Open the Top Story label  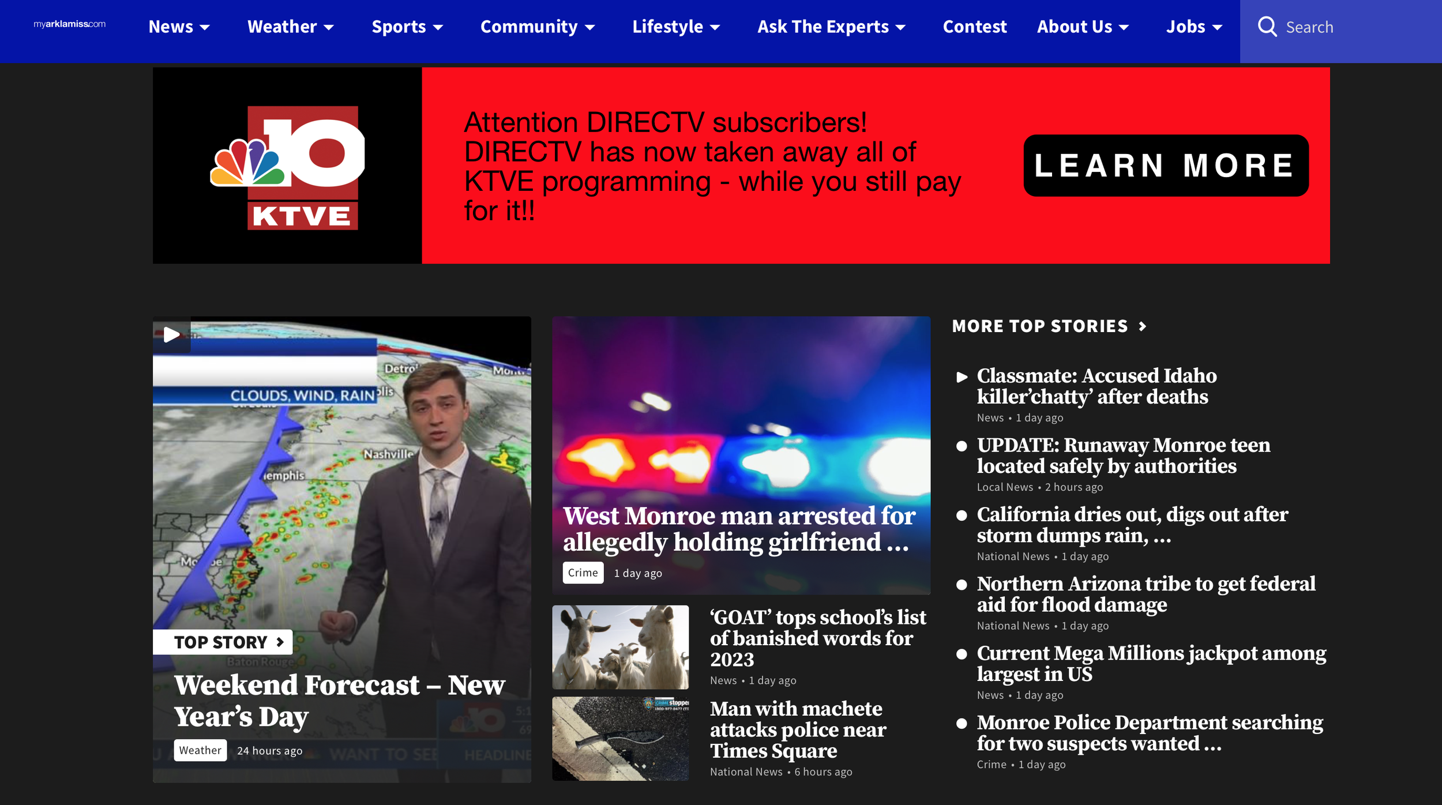[x=223, y=642]
